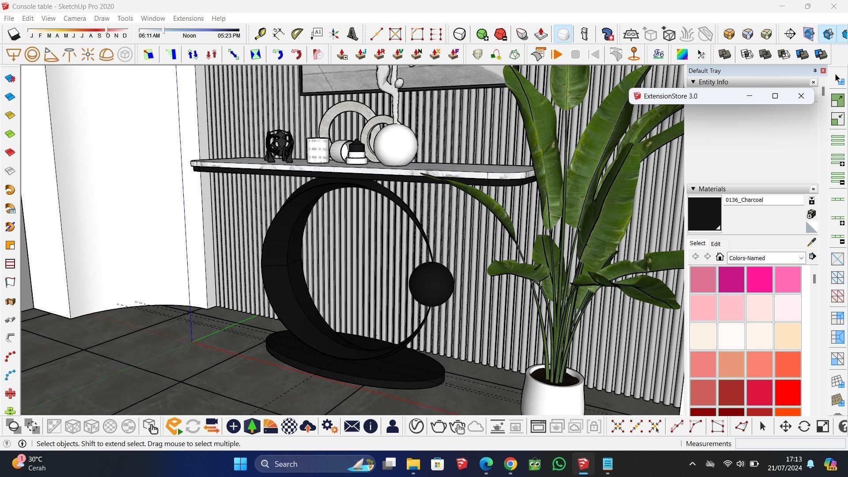
Task: Switch to the Select tab in Materials
Action: [697, 243]
